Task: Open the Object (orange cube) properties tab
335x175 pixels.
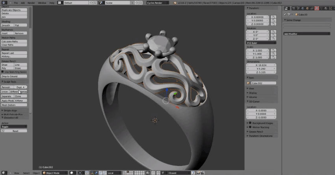Action: coord(307,8)
